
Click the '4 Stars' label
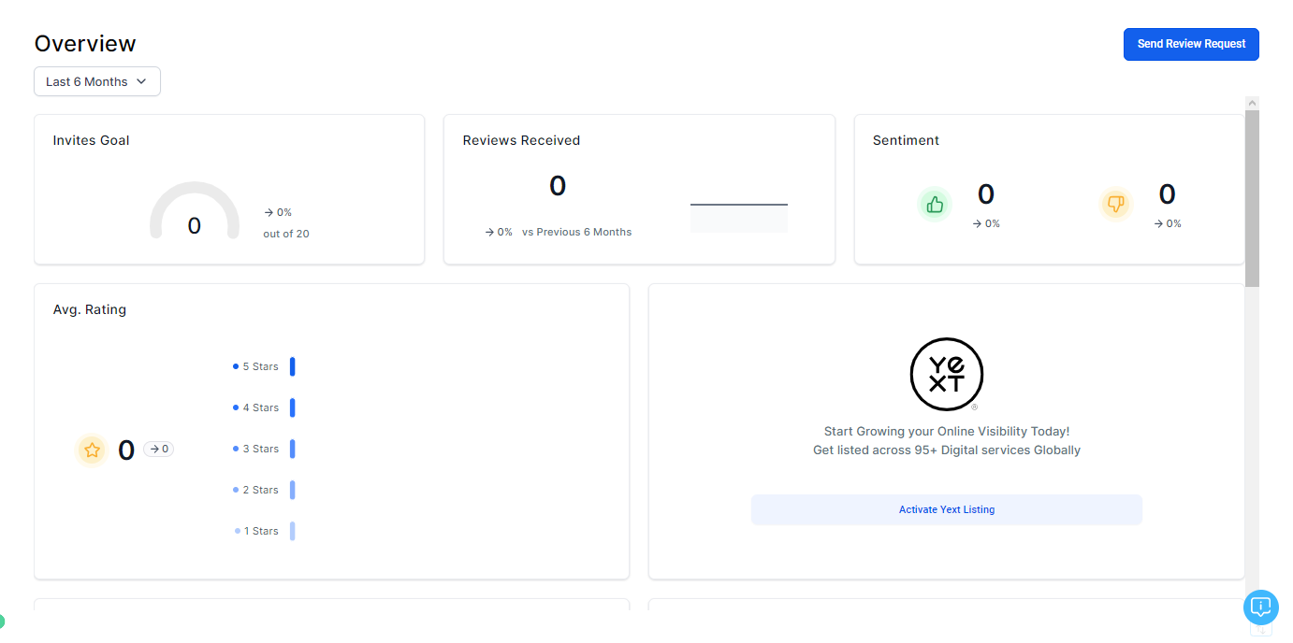coord(261,407)
